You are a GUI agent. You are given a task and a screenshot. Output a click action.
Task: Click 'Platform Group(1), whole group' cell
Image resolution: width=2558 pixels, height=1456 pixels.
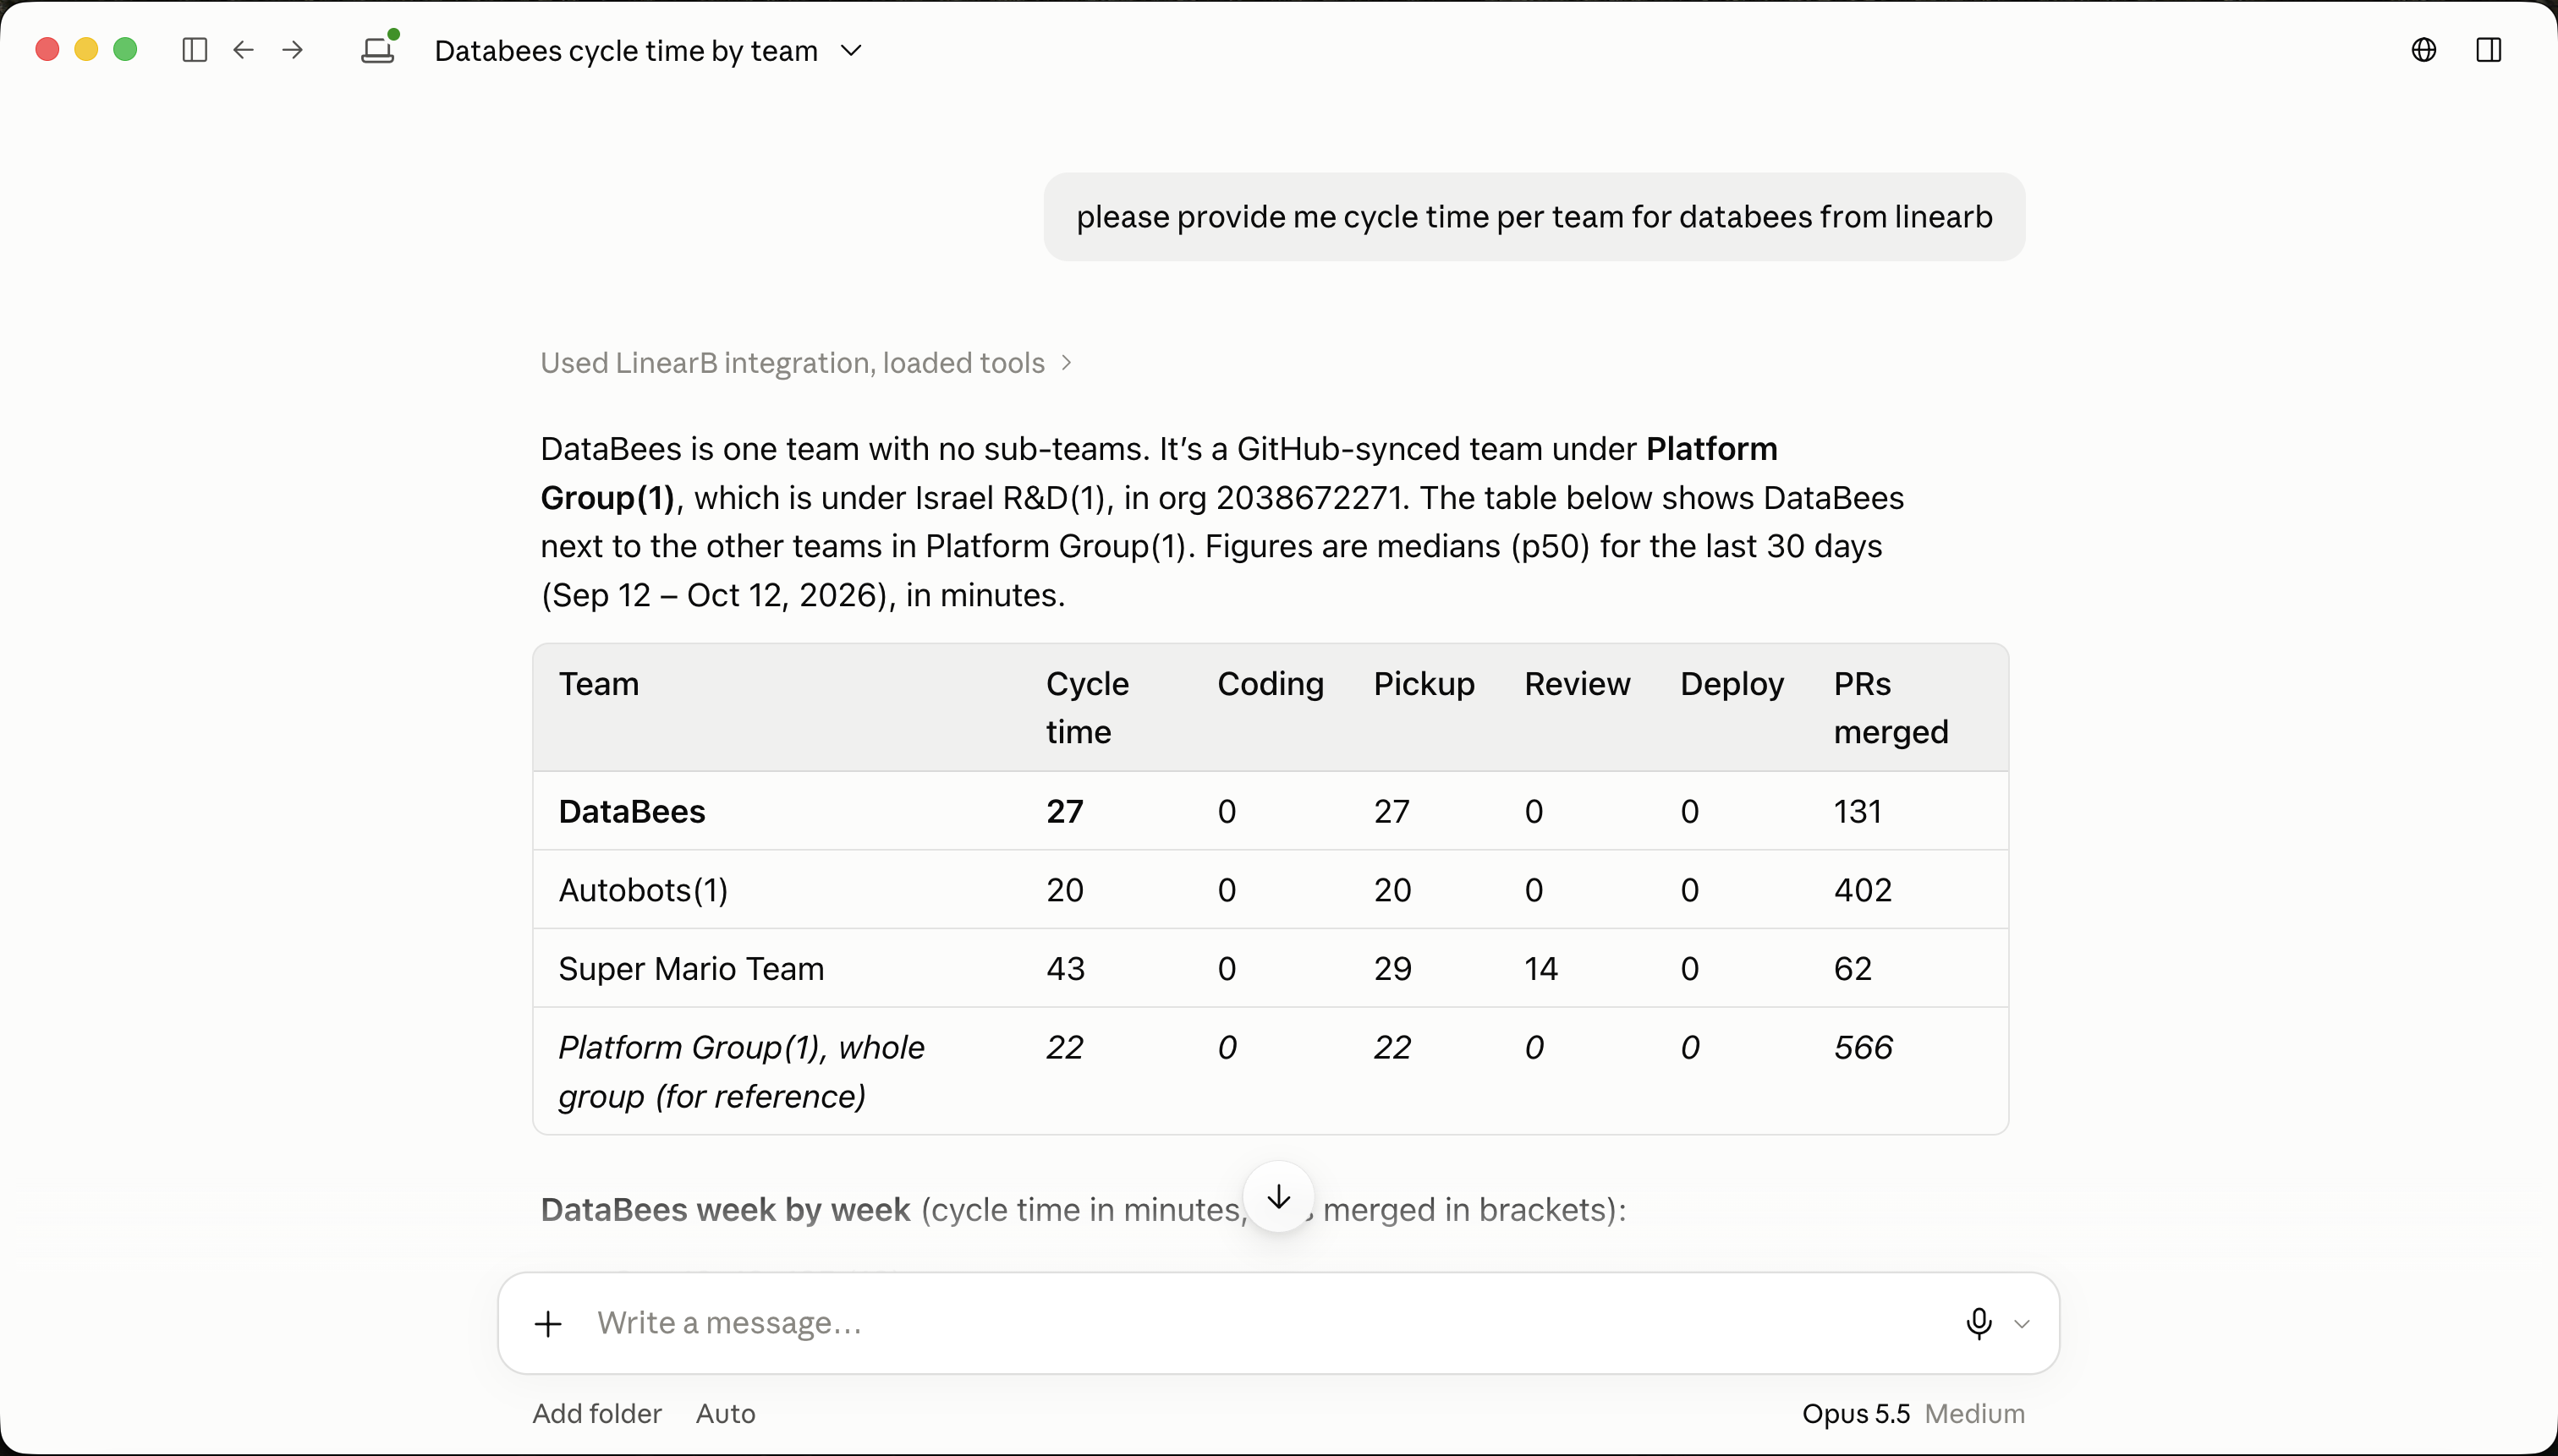[x=741, y=1071]
